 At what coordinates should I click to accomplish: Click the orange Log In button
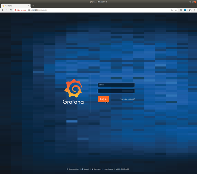point(103,99)
